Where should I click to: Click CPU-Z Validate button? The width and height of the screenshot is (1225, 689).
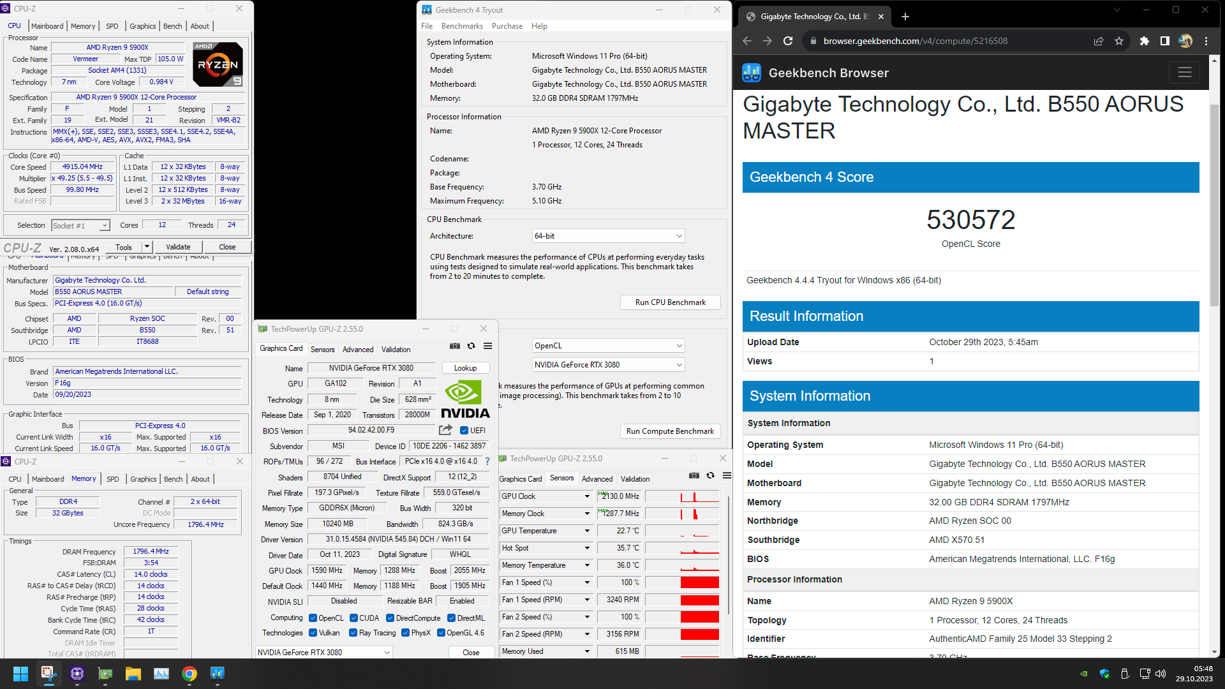pyautogui.click(x=178, y=247)
